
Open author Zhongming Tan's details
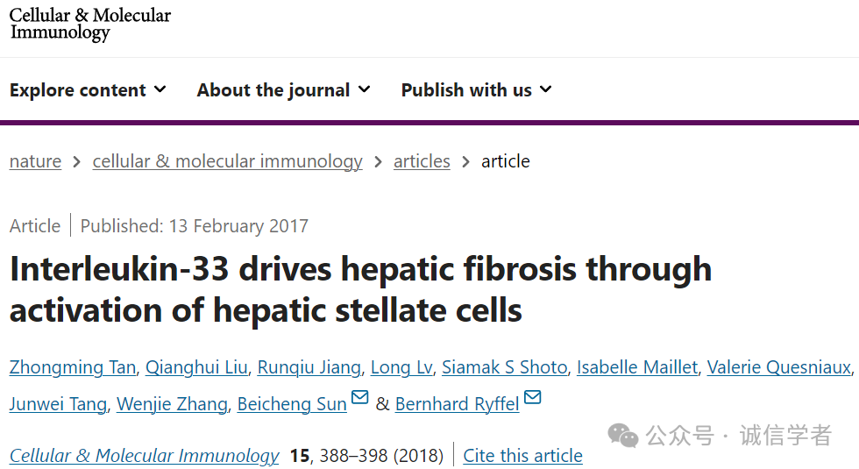tap(73, 367)
